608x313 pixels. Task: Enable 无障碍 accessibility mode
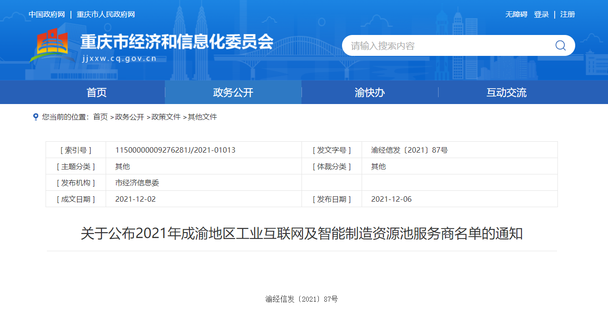coord(516,15)
